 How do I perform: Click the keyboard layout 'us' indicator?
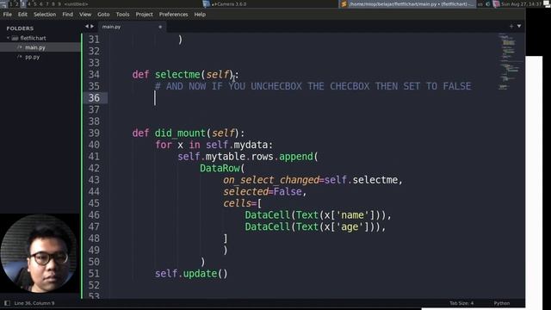(x=480, y=4)
